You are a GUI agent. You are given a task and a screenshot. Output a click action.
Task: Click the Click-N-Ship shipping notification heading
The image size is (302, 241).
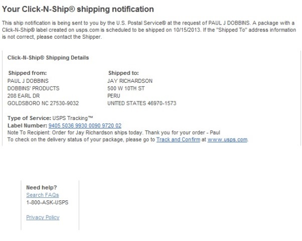tap(78, 9)
